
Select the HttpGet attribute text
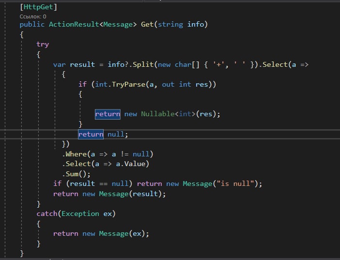[38, 7]
